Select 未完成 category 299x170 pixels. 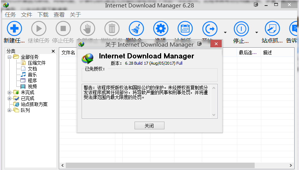pyautogui.click(x=27, y=93)
